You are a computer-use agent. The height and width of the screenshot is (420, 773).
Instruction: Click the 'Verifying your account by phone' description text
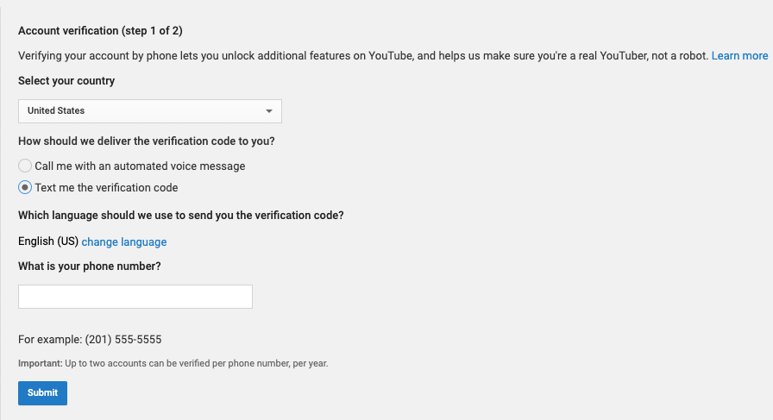[363, 56]
